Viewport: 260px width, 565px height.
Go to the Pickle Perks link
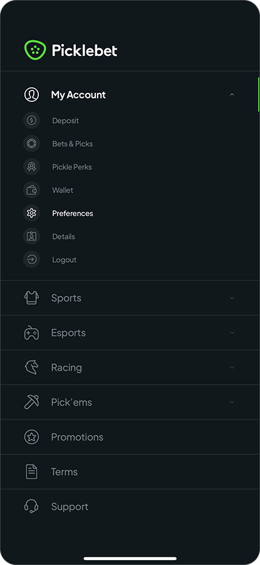[x=72, y=167]
